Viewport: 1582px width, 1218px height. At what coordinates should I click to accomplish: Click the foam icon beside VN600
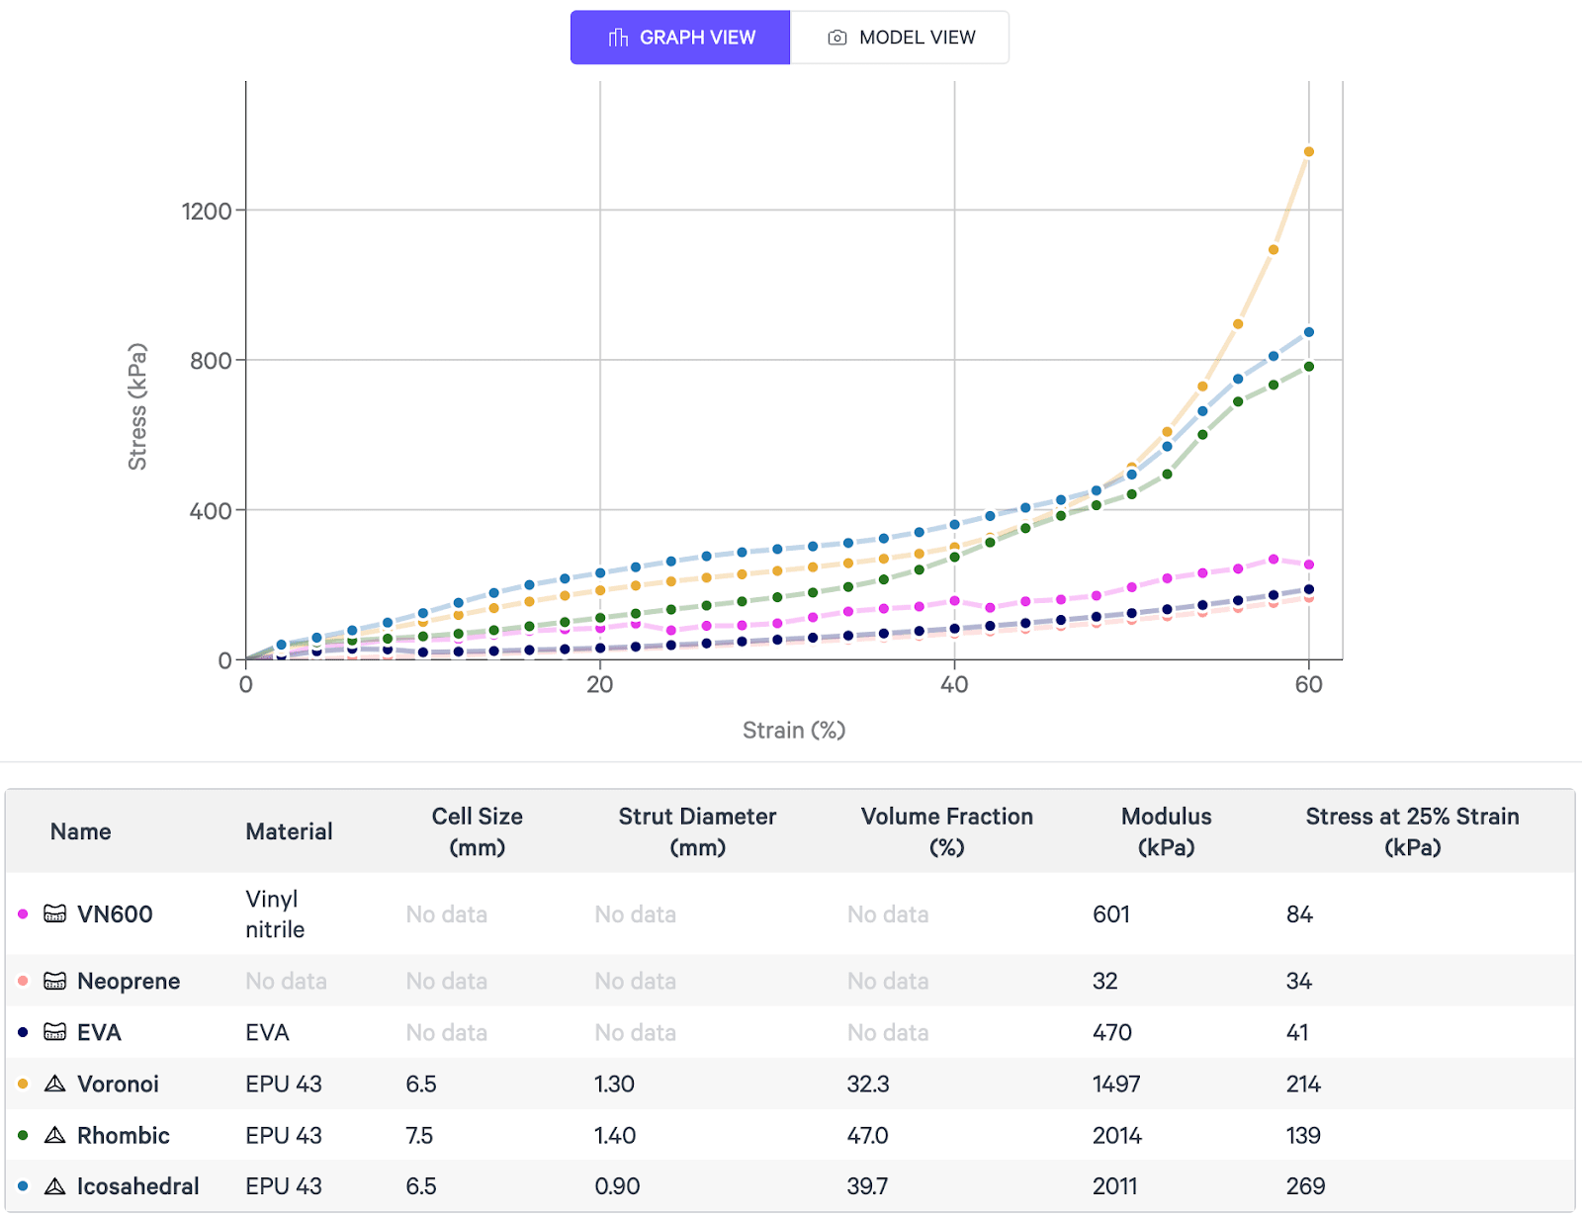click(55, 913)
